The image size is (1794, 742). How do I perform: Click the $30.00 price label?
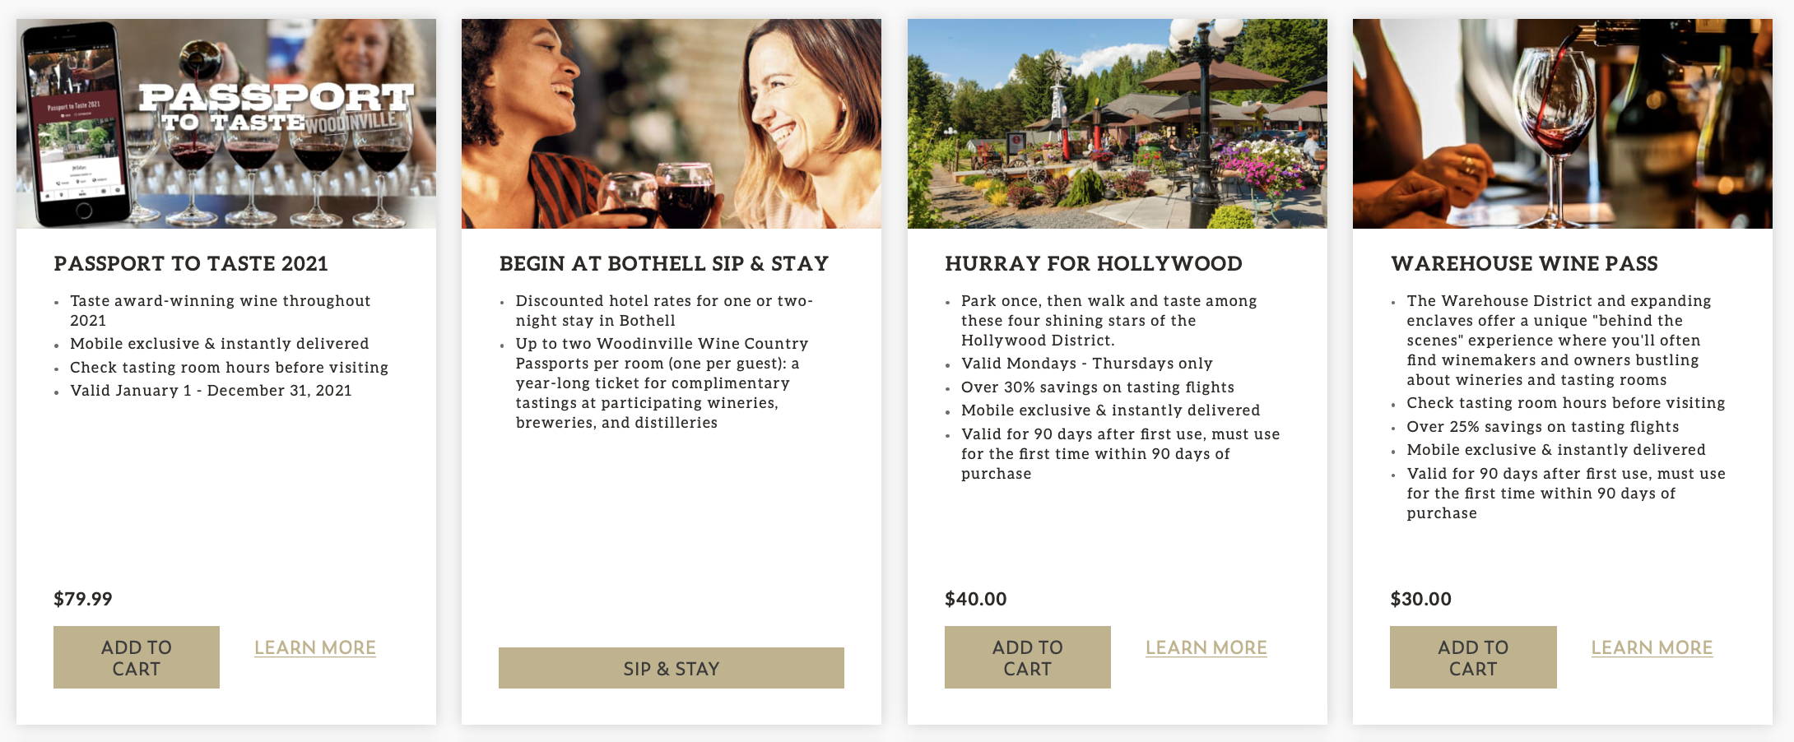pyautogui.click(x=1420, y=599)
